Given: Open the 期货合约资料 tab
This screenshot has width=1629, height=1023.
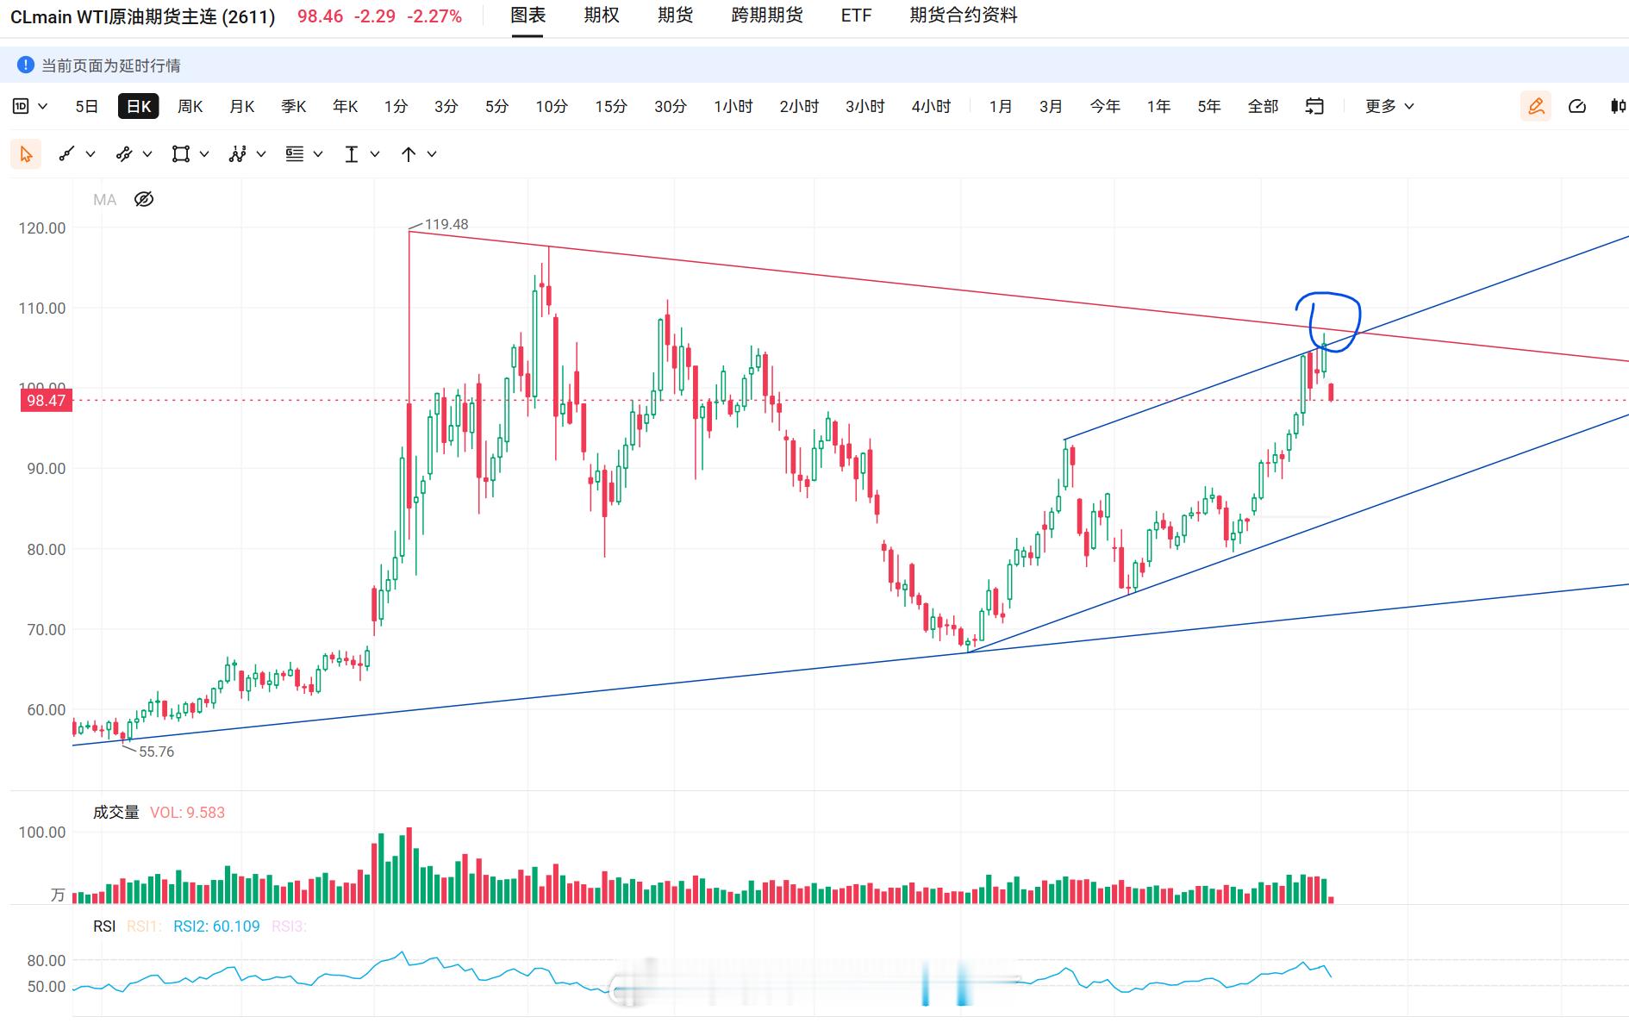Looking at the screenshot, I should (x=964, y=16).
